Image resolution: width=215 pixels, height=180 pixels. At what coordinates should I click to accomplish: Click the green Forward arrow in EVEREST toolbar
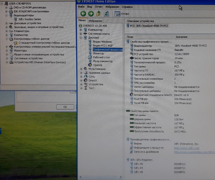tap(91, 13)
